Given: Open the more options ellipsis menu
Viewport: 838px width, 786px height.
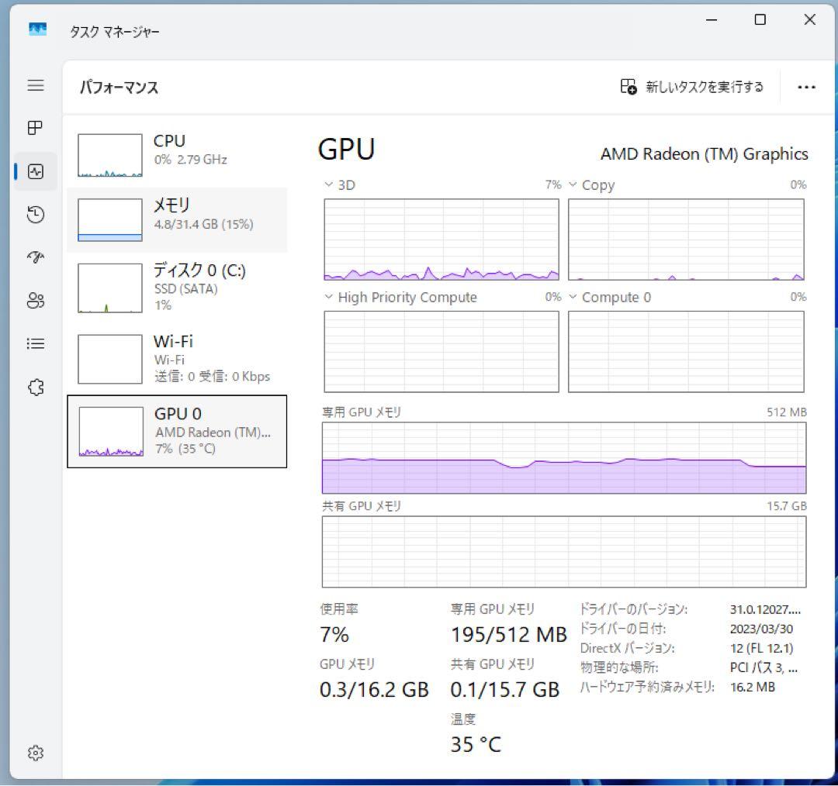Looking at the screenshot, I should (x=807, y=87).
